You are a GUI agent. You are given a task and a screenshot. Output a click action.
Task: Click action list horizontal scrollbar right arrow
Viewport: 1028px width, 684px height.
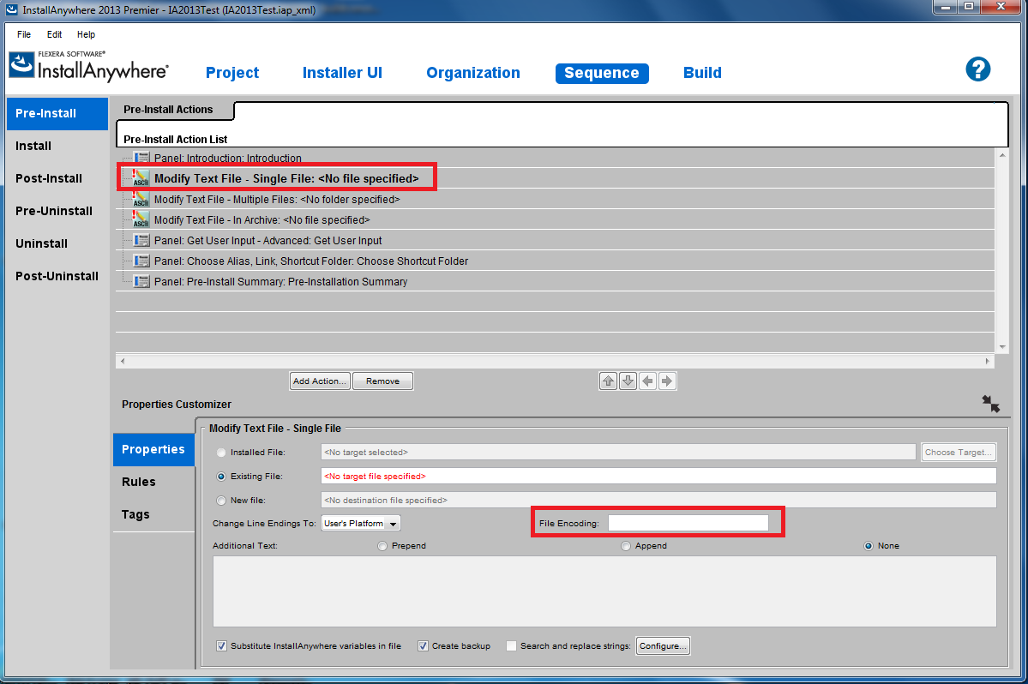(x=987, y=361)
